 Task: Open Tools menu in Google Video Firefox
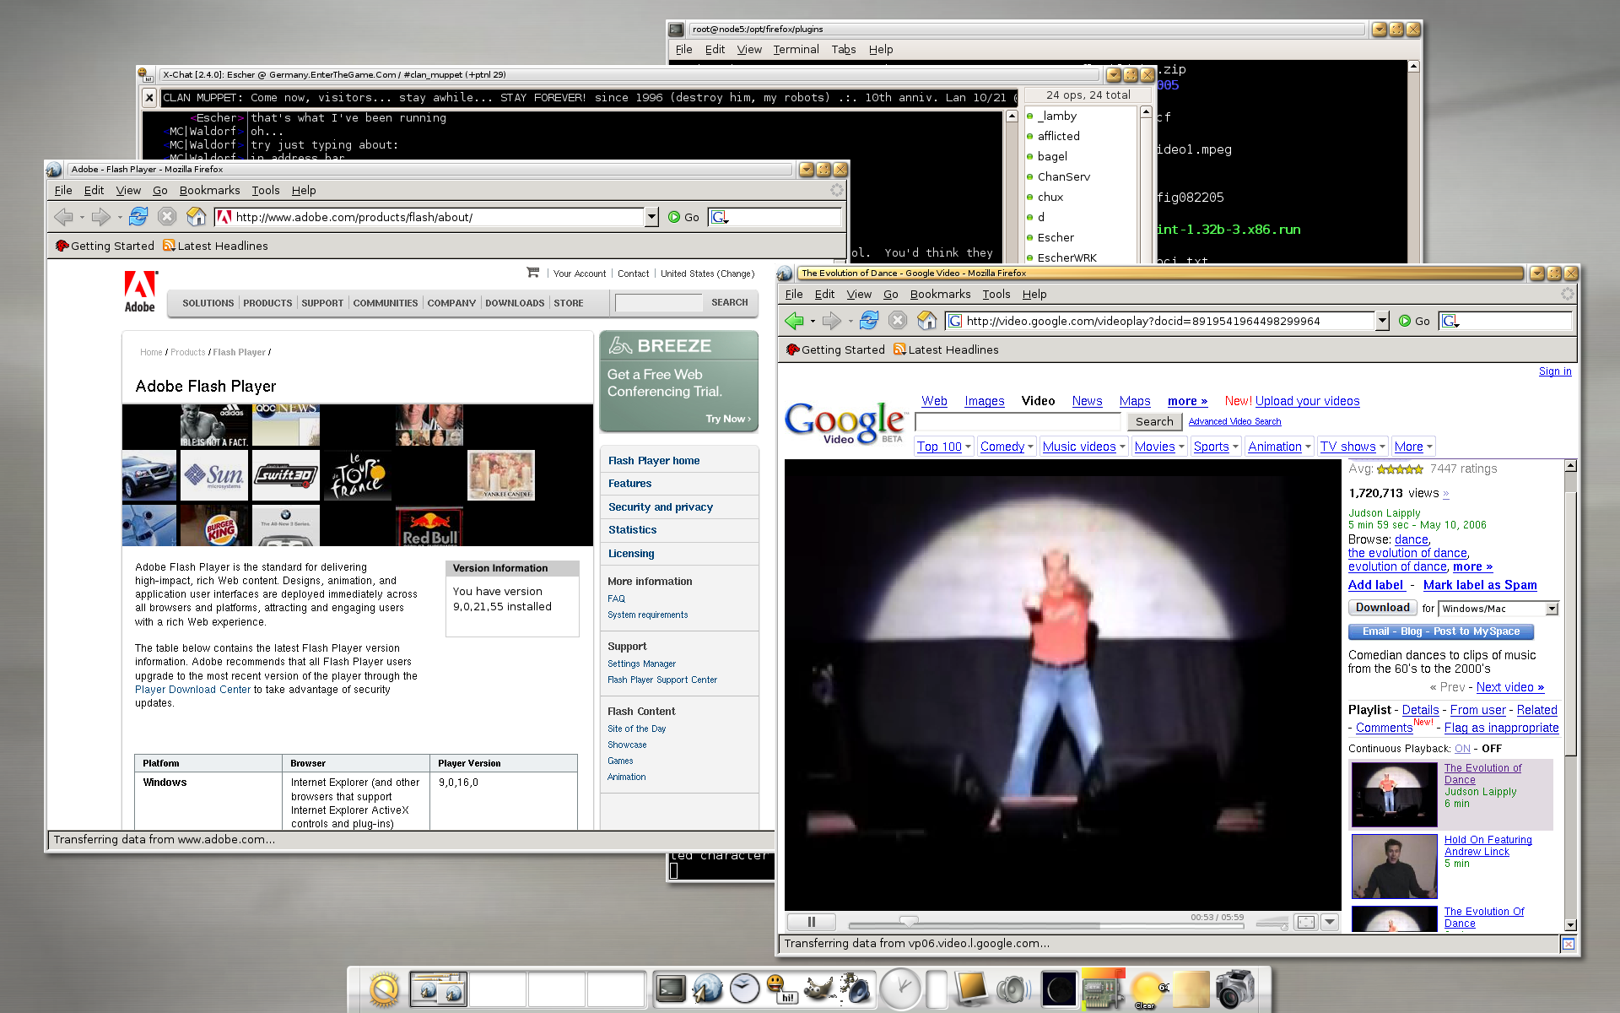(996, 294)
